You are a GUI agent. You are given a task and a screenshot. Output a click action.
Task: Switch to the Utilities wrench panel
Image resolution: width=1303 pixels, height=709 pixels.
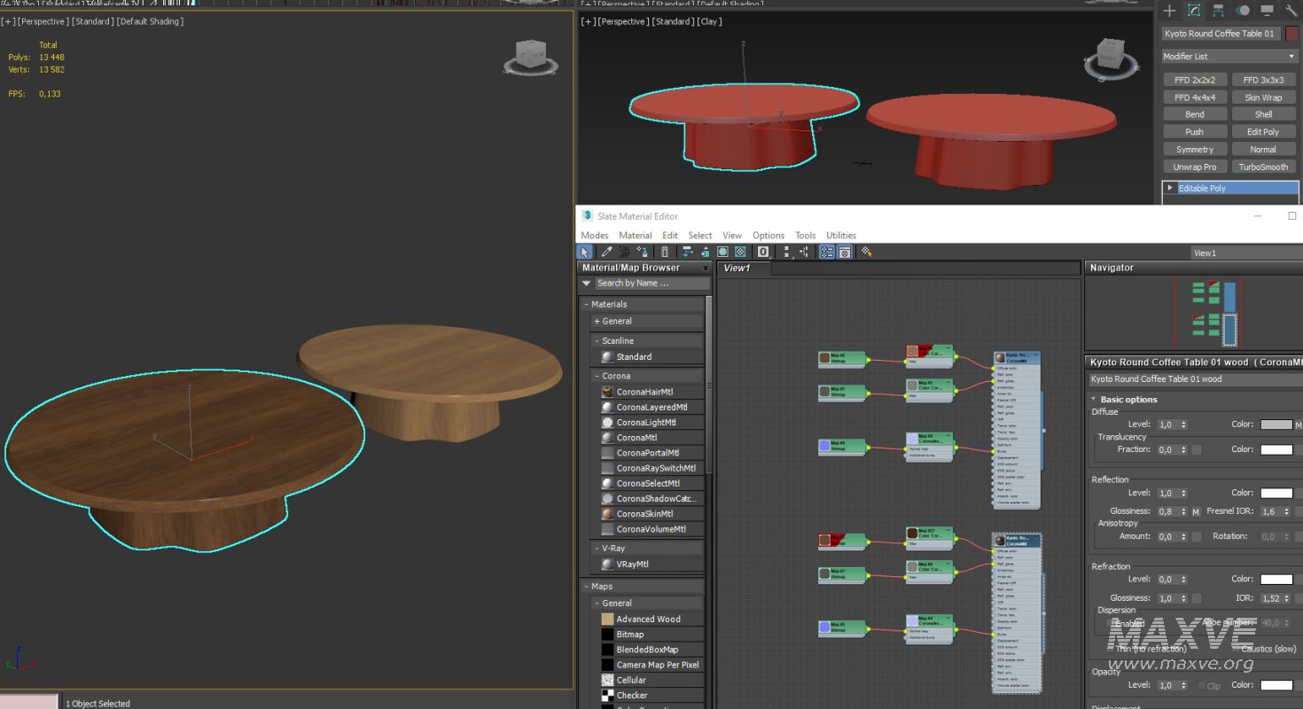tap(1291, 10)
